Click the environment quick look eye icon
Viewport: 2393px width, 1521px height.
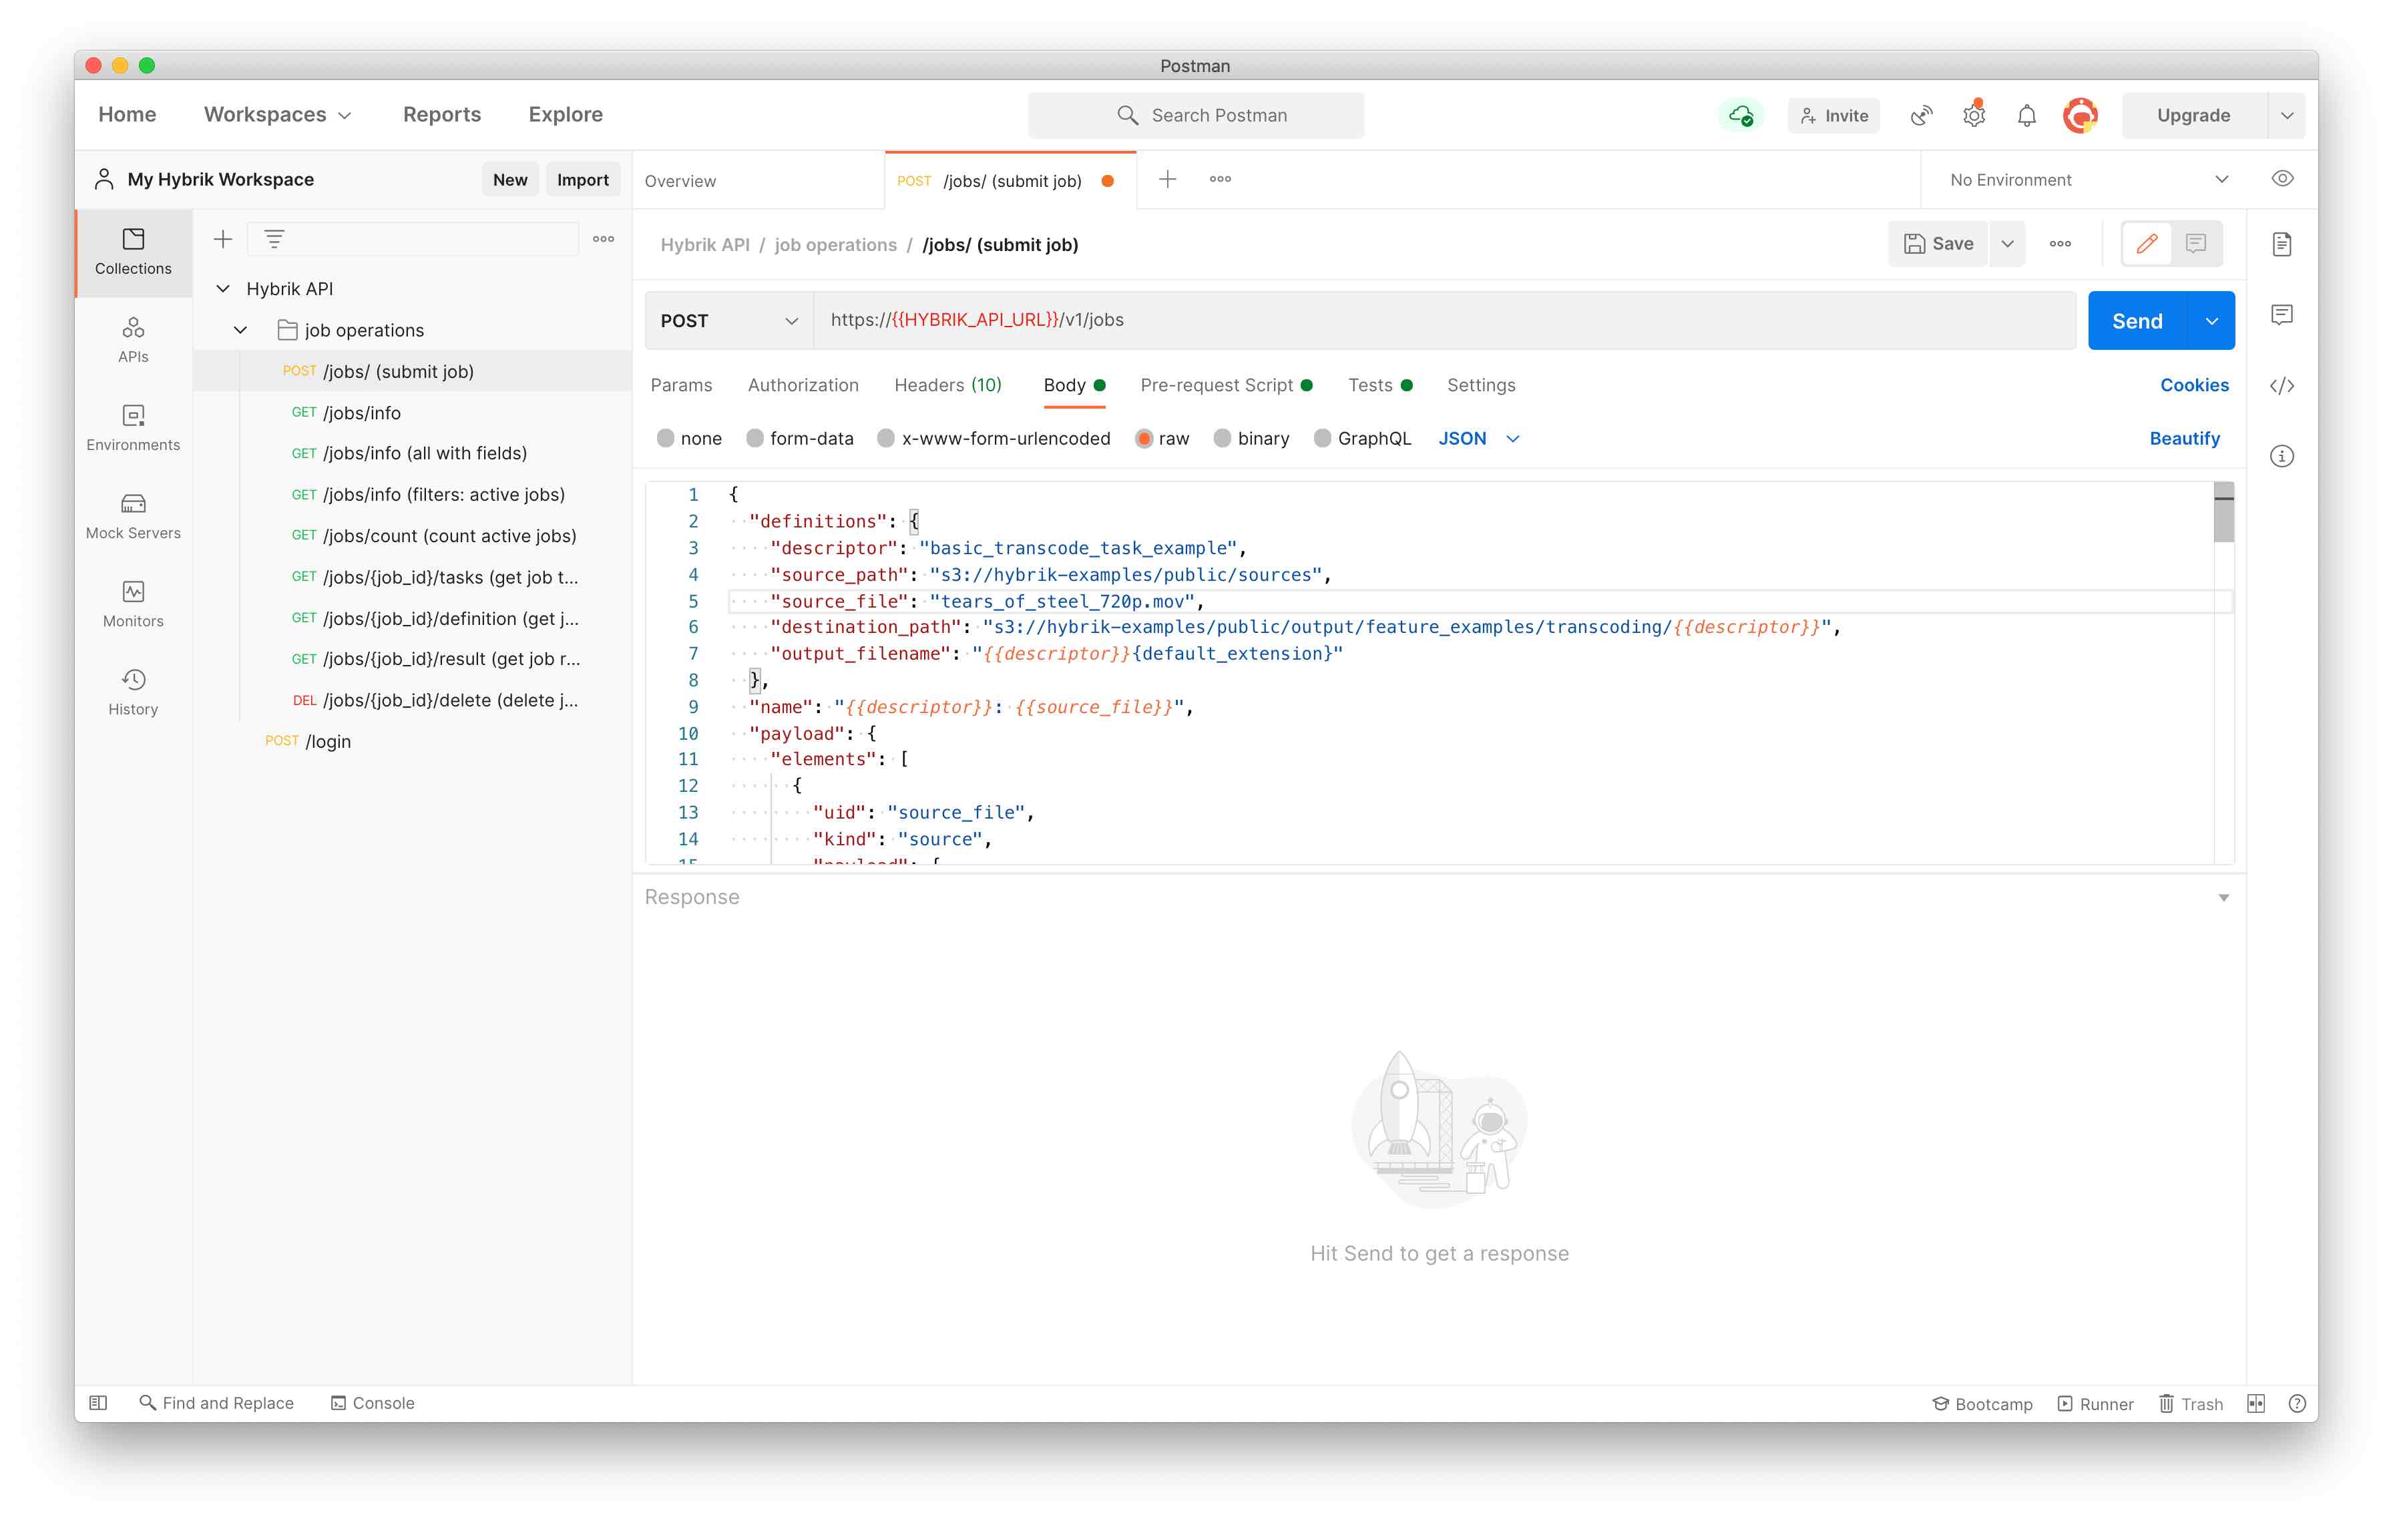(2283, 179)
